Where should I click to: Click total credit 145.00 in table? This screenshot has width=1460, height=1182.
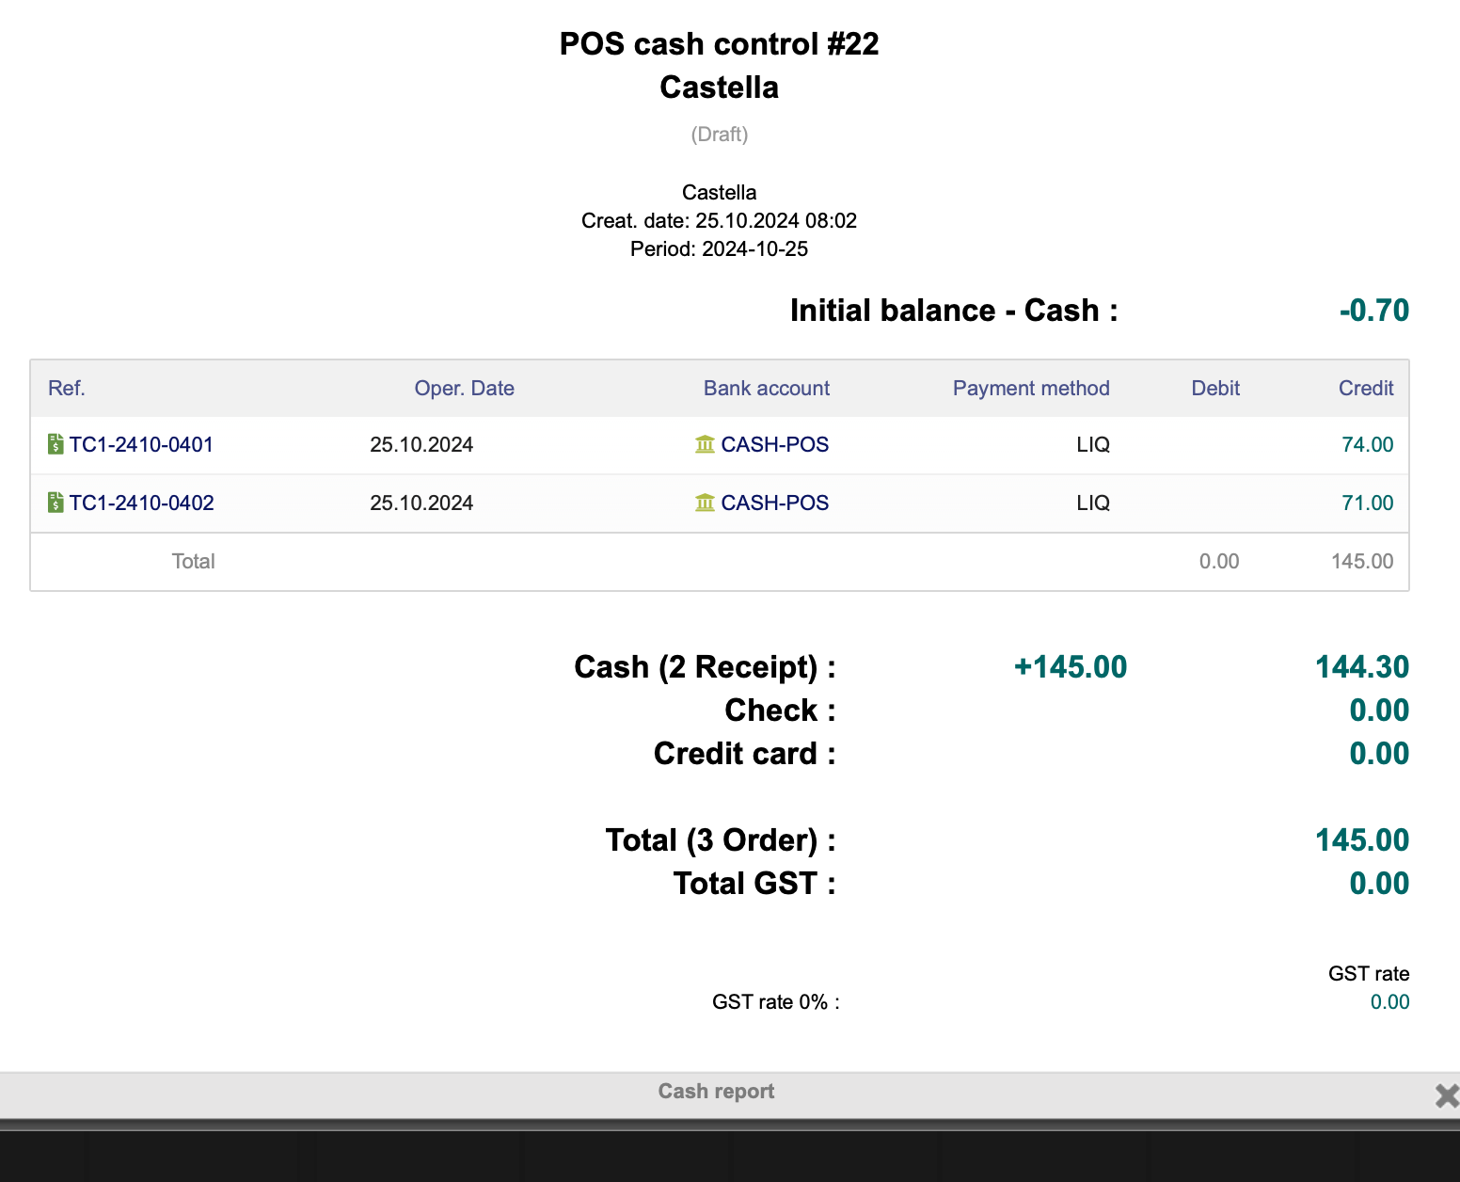click(x=1361, y=561)
